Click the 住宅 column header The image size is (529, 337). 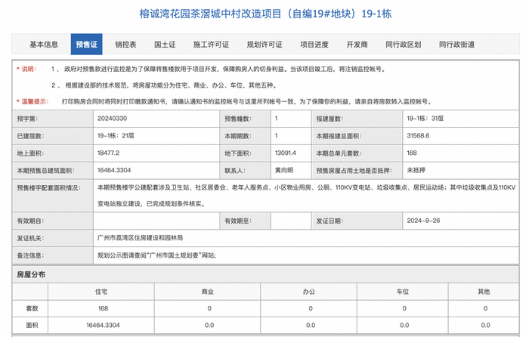pos(101,292)
